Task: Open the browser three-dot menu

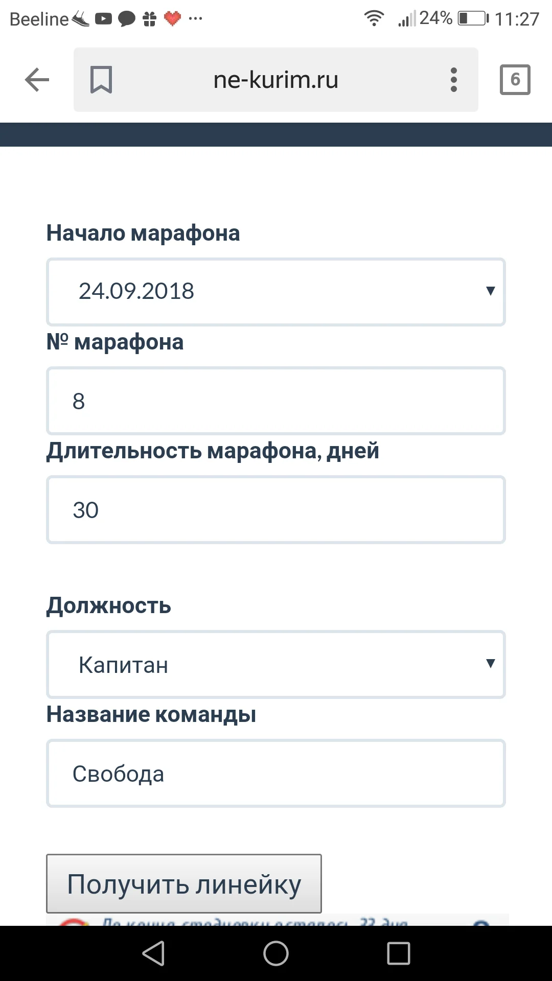Action: (453, 79)
